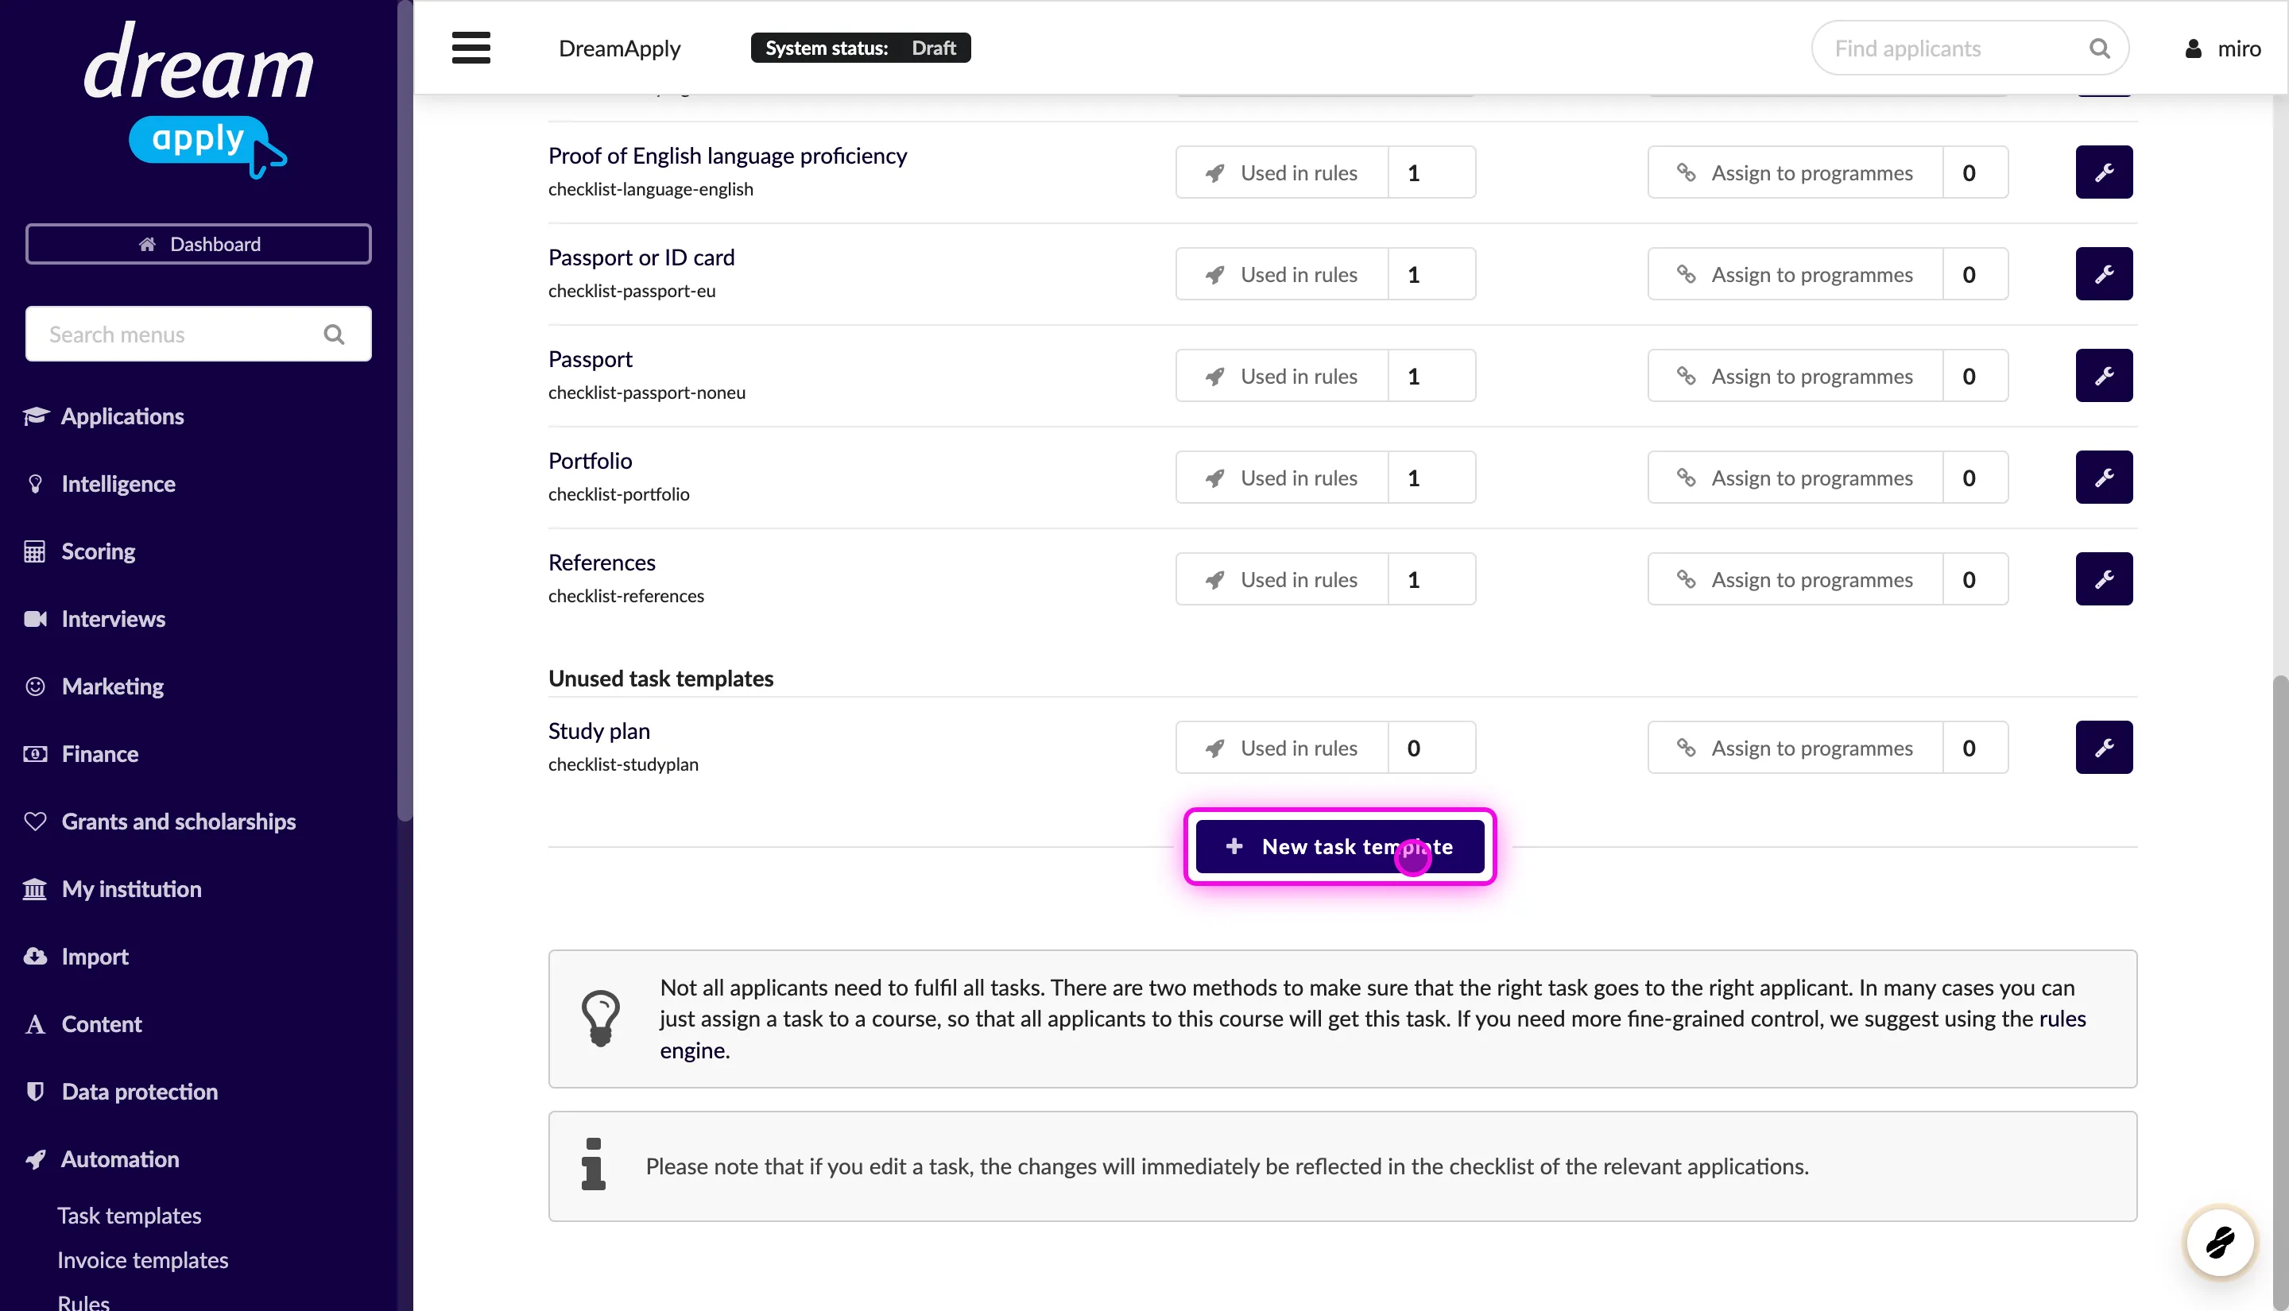The width and height of the screenshot is (2289, 1311).
Task: Select checklist-studyplan text
Action: click(x=623, y=764)
